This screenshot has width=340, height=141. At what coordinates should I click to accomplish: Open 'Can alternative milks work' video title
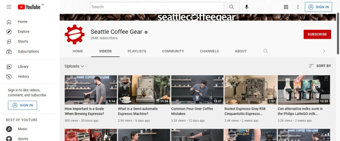(x=300, y=111)
